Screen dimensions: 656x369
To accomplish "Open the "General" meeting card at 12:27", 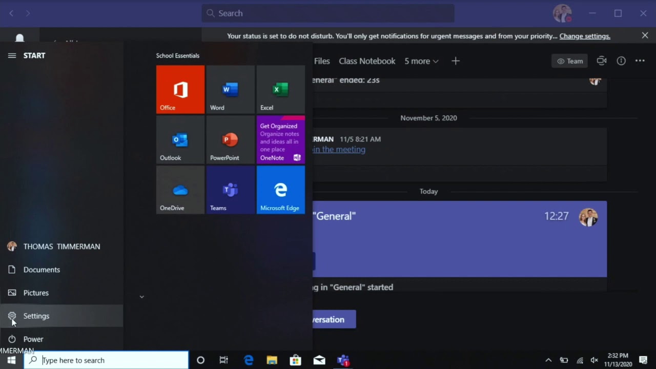I will [x=460, y=239].
